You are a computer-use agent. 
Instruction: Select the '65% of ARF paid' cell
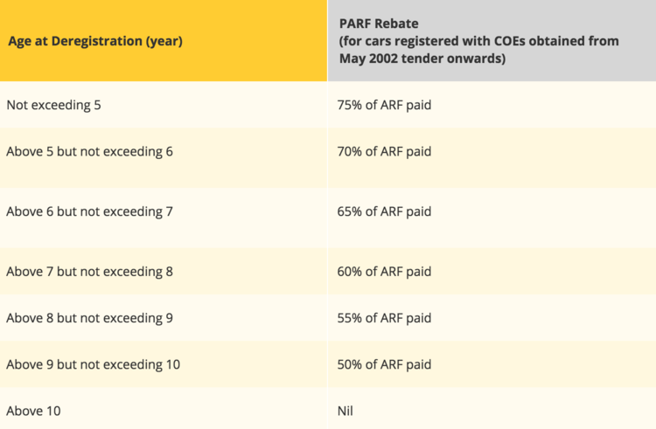point(492,218)
